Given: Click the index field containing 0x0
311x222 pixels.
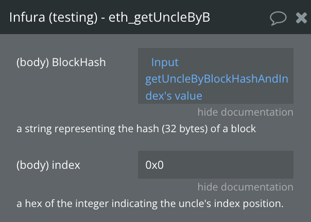Looking at the screenshot, I should tap(215, 165).
